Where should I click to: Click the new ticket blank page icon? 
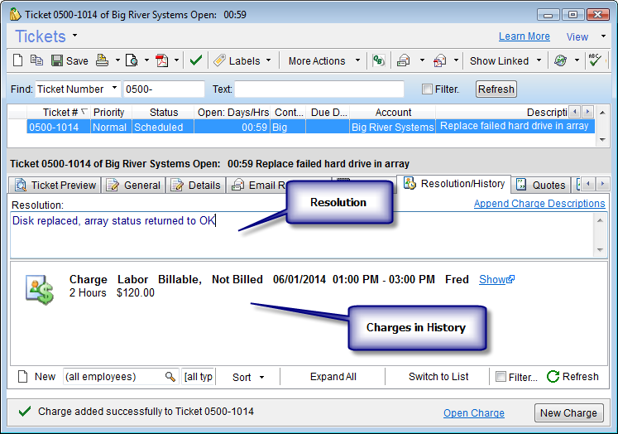[19, 60]
